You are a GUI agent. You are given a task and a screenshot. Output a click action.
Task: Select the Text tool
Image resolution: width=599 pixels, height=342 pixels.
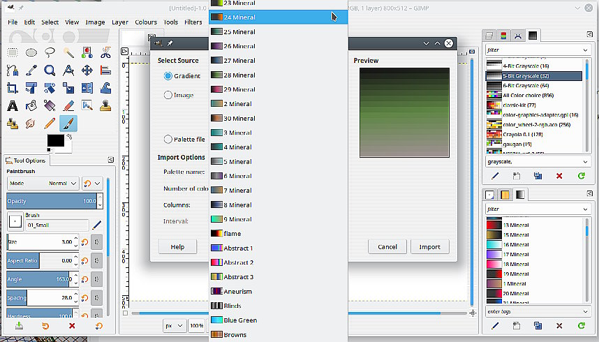[13, 105]
